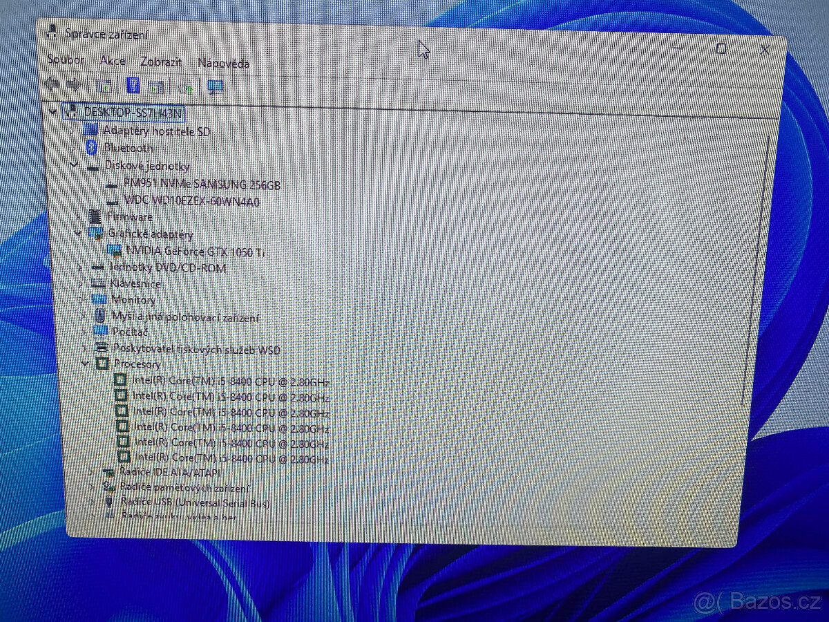Click the Help icon with the blue question mark
The height and width of the screenshot is (622, 829).
133,86
